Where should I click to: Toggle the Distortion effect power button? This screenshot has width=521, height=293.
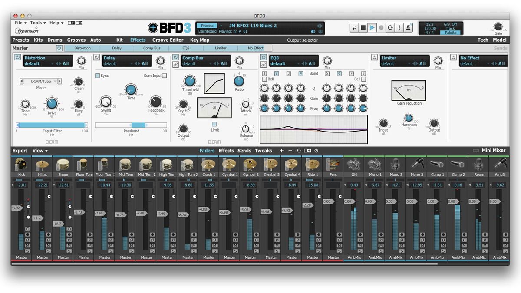point(18,57)
